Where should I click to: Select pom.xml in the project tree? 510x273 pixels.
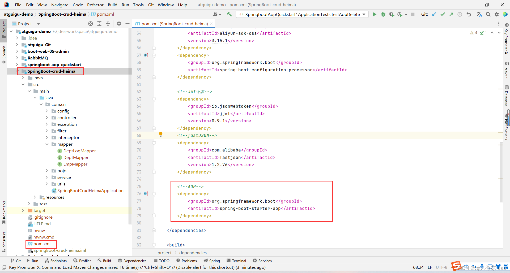tap(42, 244)
